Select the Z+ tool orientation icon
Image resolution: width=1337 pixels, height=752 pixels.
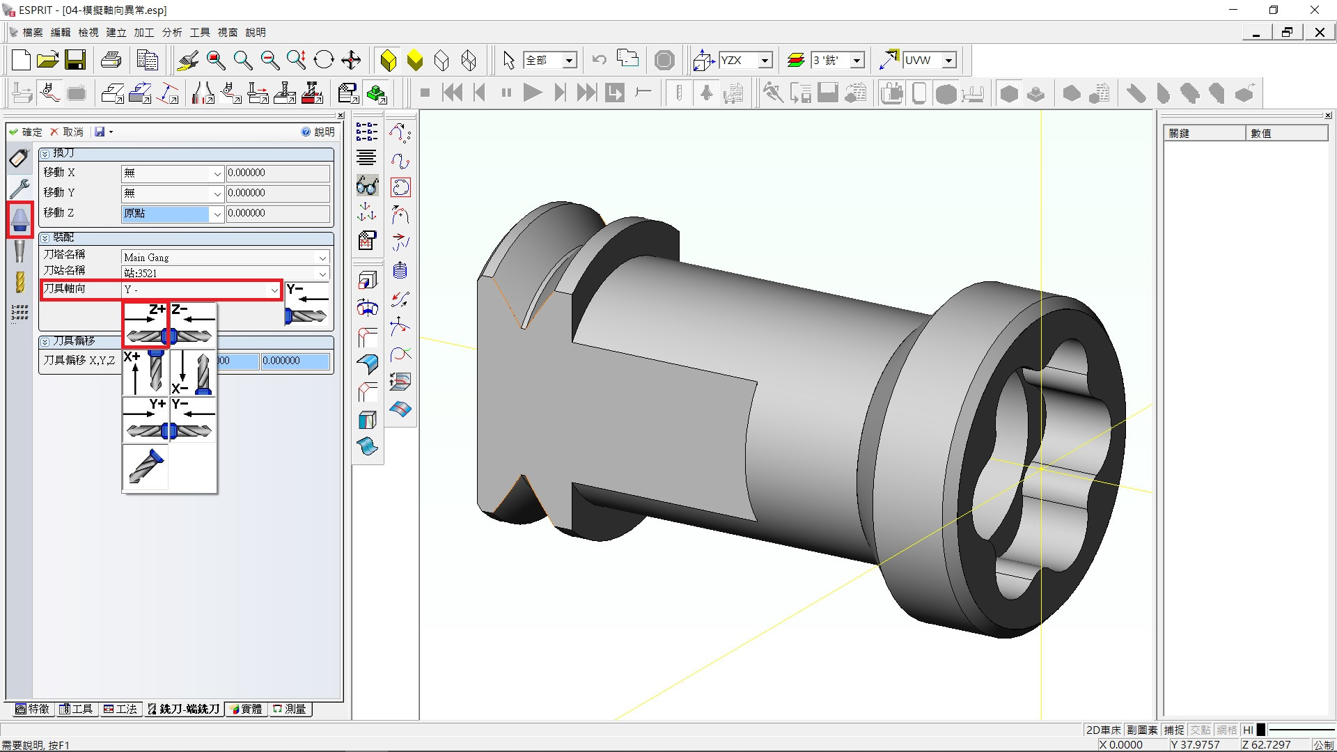146,324
